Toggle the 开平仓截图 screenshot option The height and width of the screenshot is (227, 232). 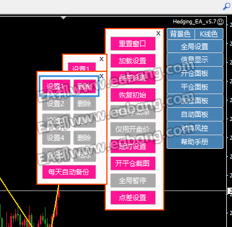tap(133, 164)
